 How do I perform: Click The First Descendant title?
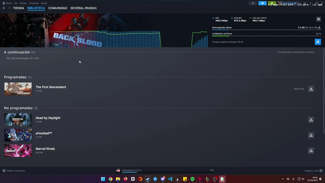click(x=51, y=87)
